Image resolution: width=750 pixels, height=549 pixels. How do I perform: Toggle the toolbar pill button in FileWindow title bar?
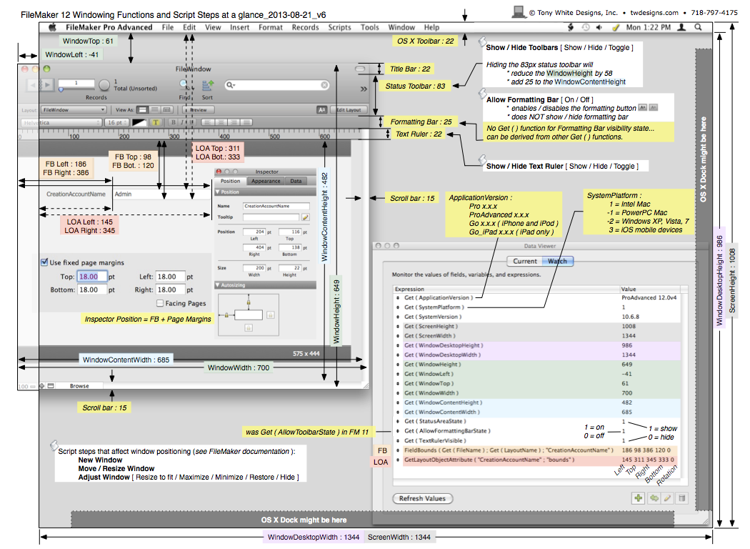360,69
